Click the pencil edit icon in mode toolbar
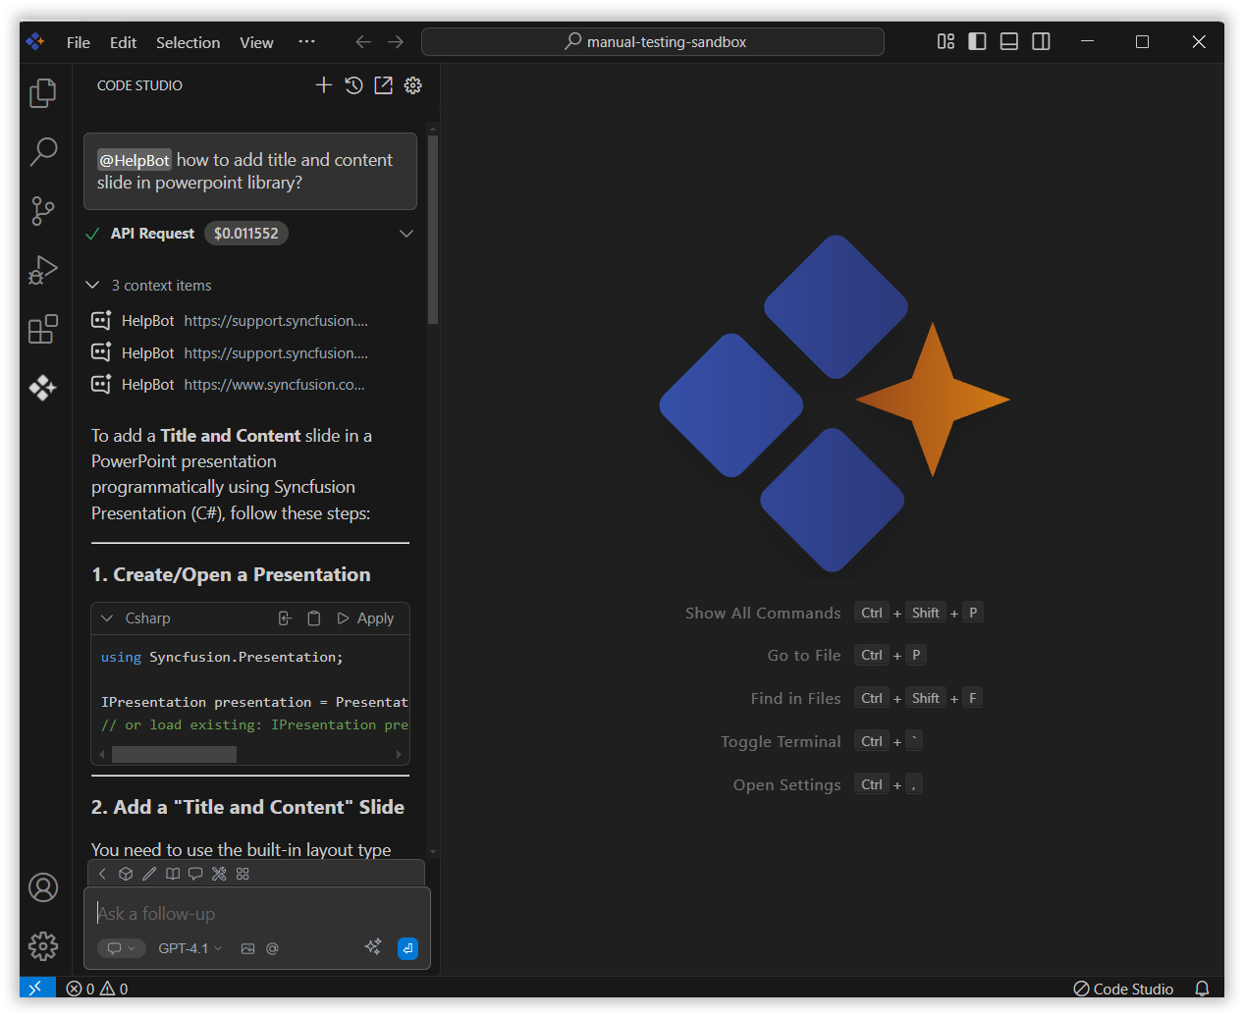The height and width of the screenshot is (1017, 1244). click(x=149, y=874)
